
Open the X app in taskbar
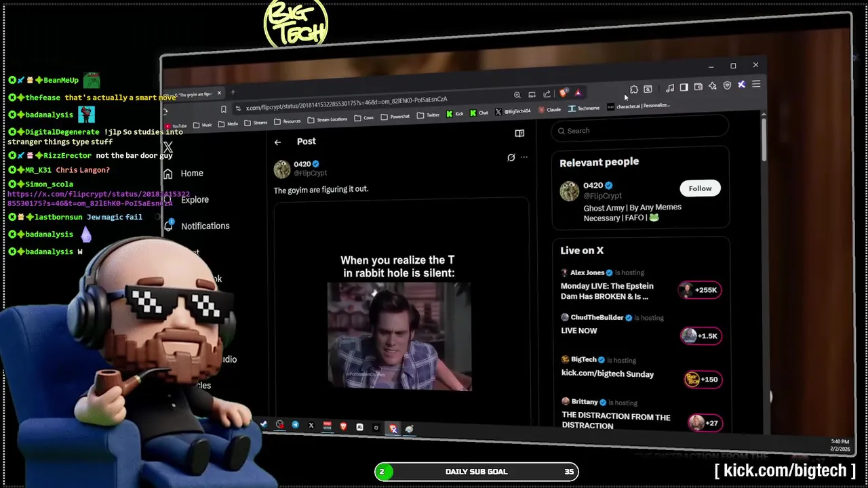[311, 426]
